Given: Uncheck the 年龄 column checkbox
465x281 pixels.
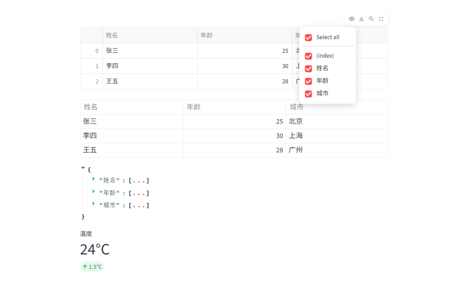Looking at the screenshot, I should pyautogui.click(x=308, y=81).
